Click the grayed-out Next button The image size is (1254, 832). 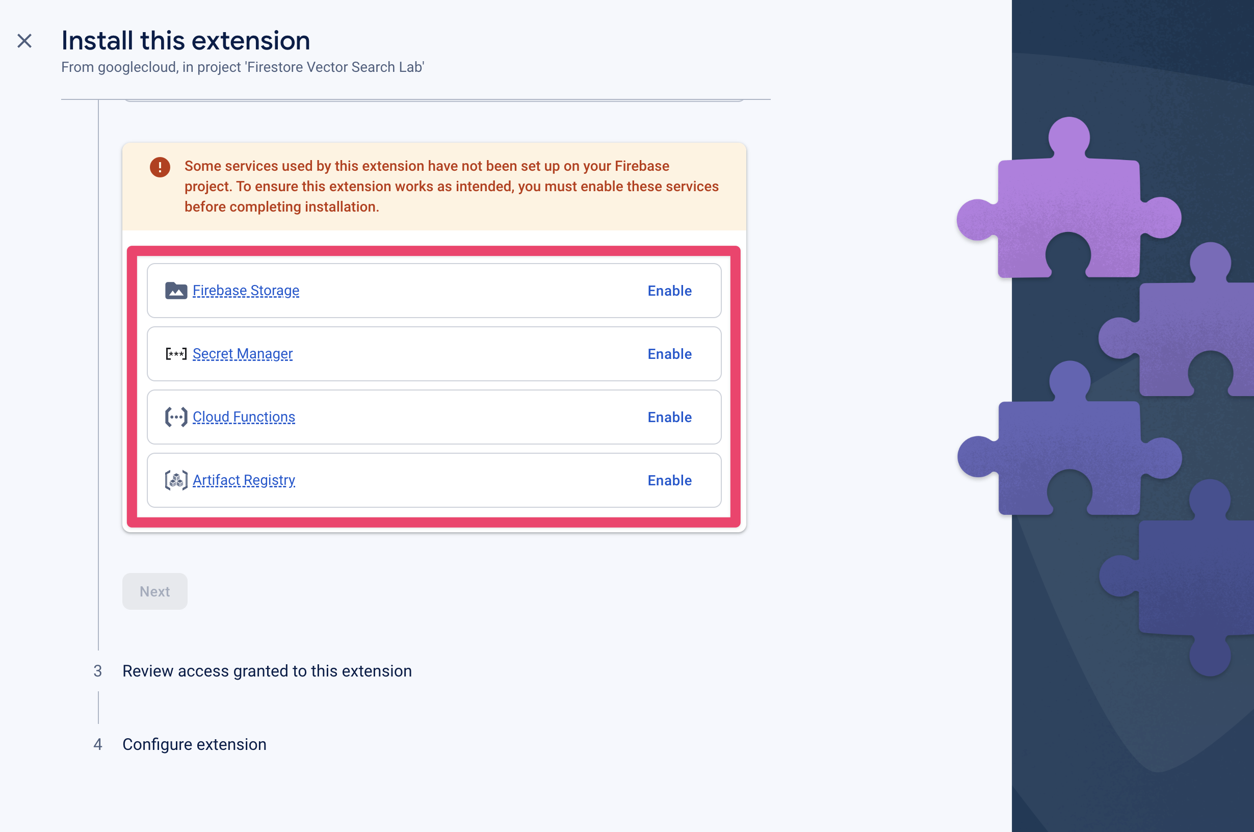[154, 590]
